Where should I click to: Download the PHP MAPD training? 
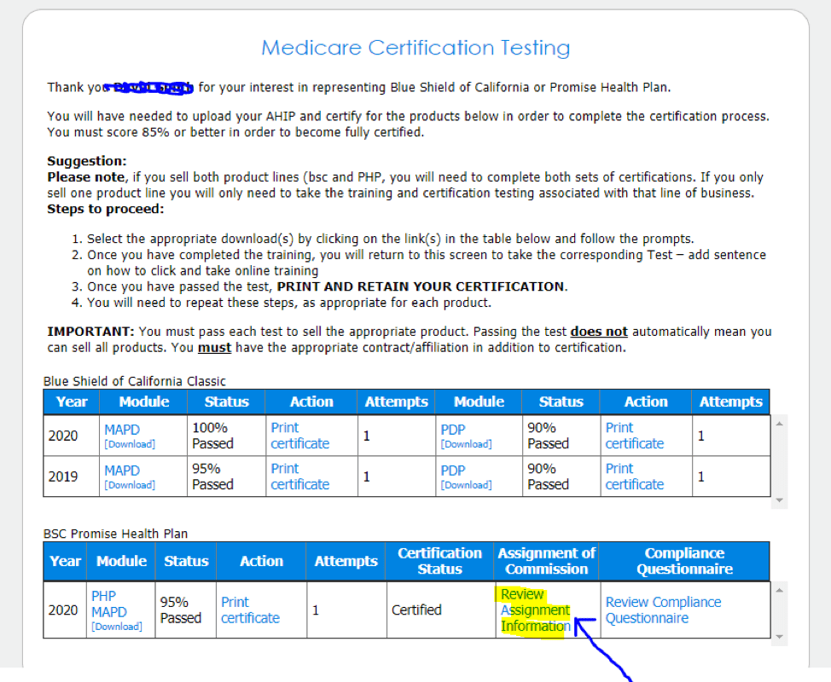(x=117, y=627)
